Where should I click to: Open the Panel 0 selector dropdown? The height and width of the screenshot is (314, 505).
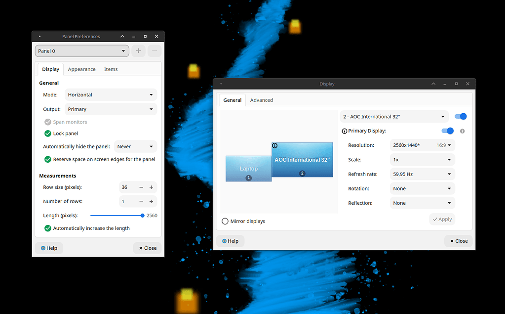click(x=81, y=51)
